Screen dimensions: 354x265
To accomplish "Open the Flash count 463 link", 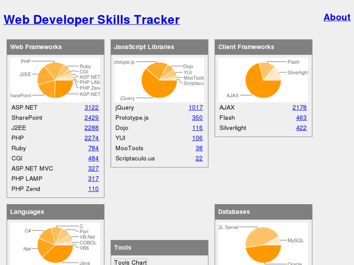I will coord(301,118).
